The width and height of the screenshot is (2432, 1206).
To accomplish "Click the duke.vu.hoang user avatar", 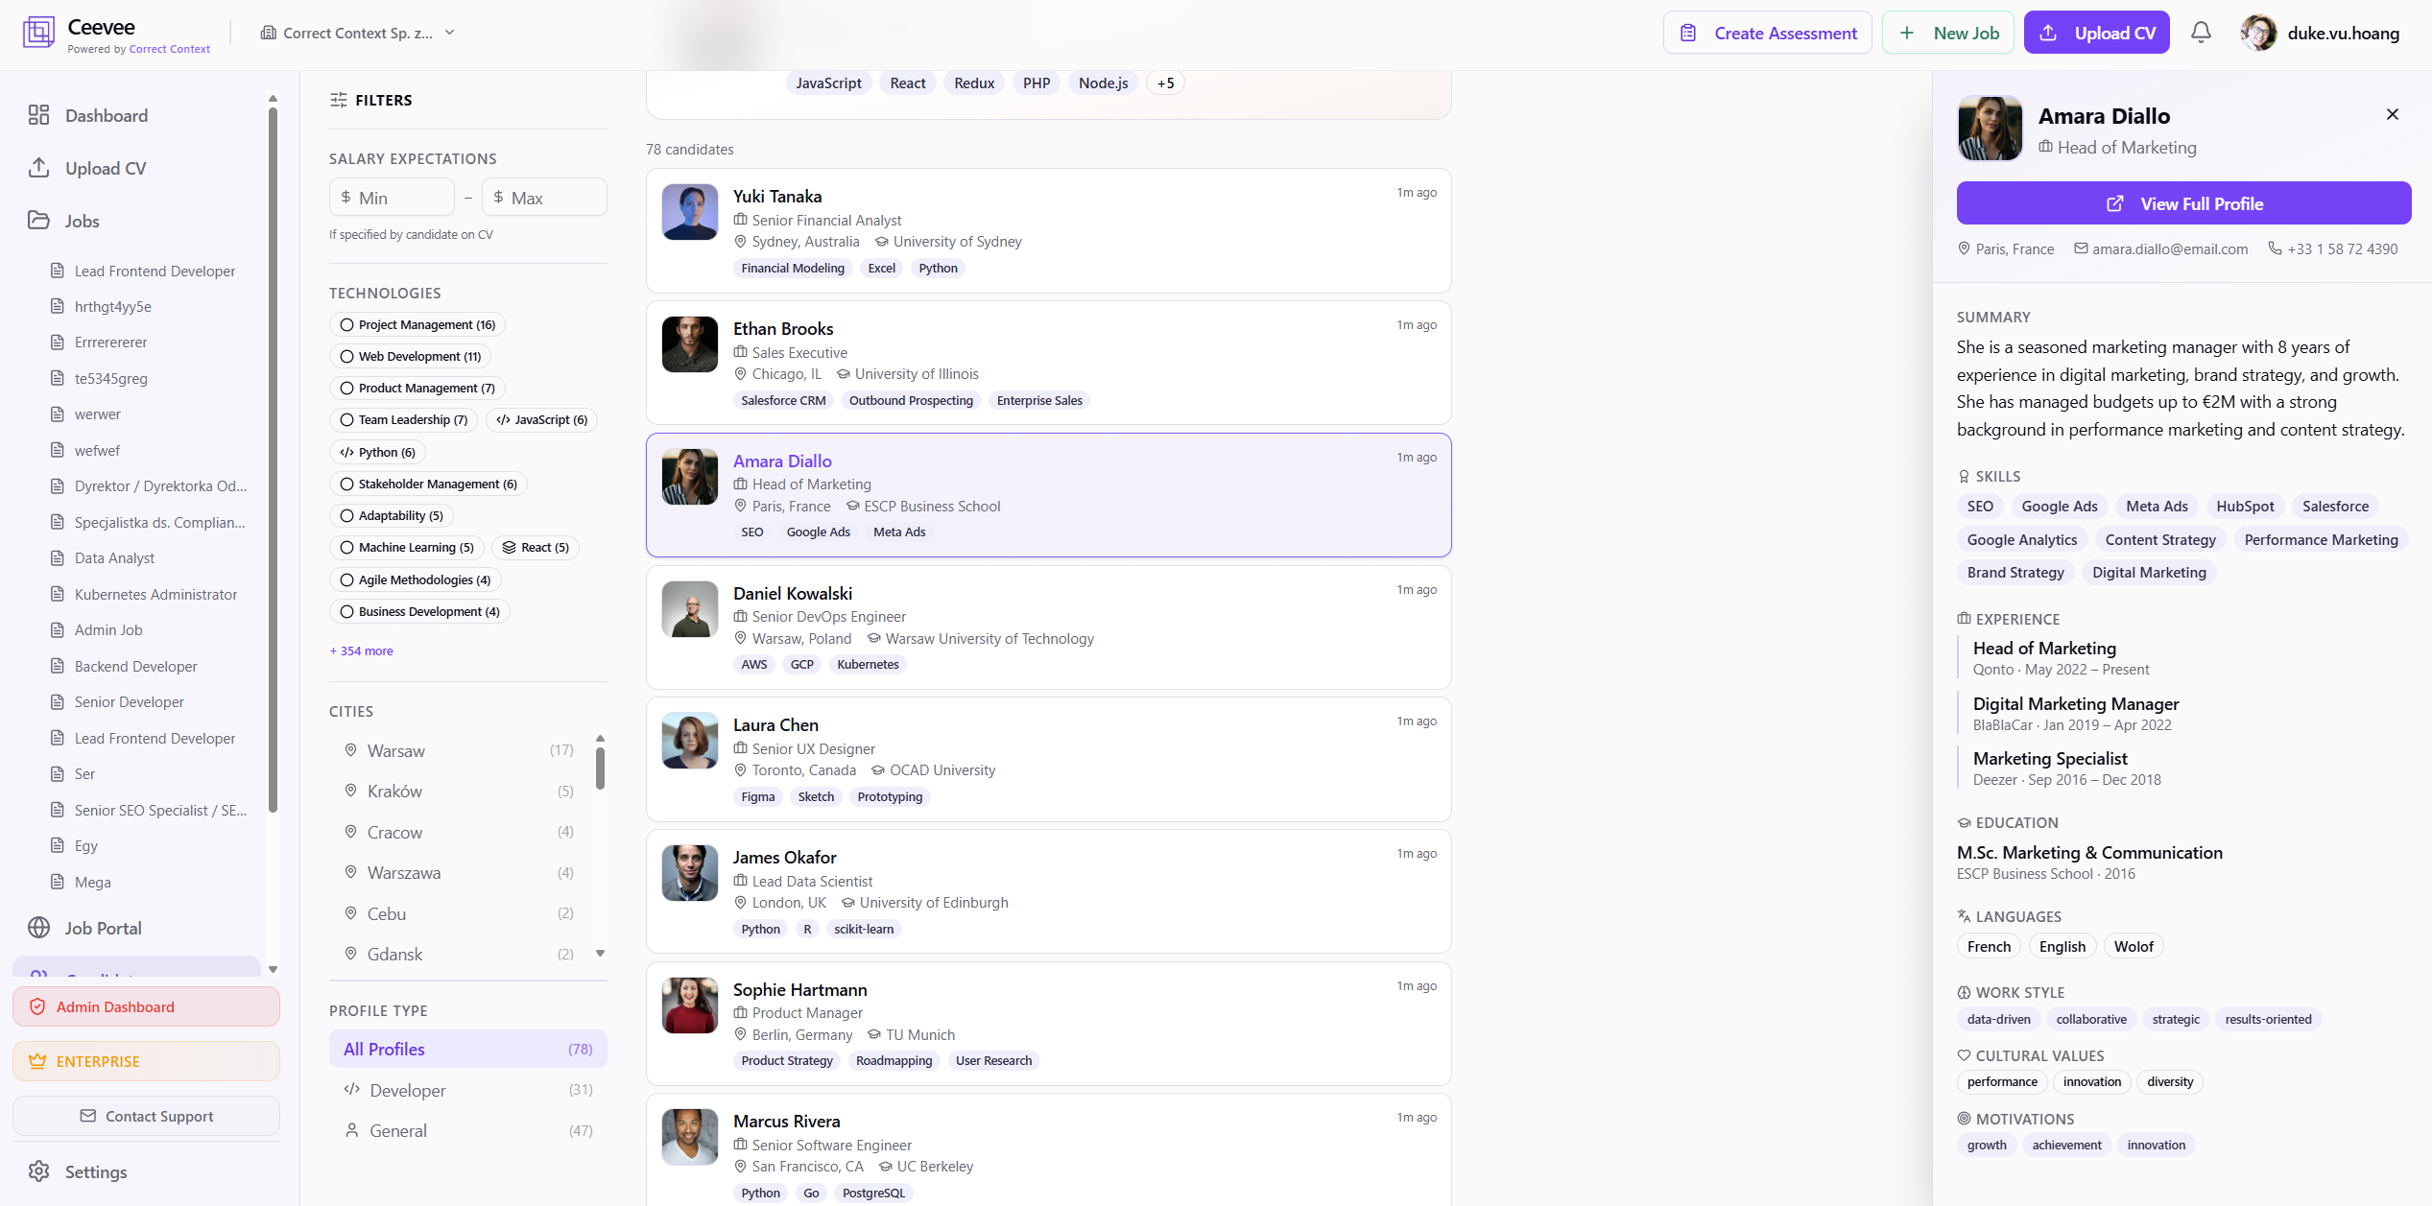I will [x=2258, y=33].
